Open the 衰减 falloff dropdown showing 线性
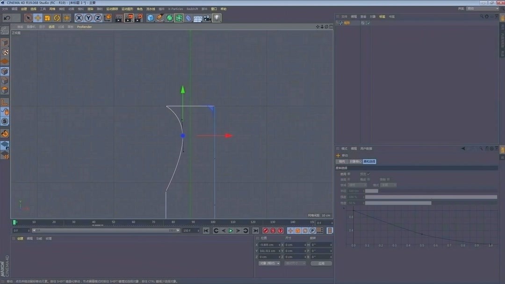The image size is (505, 284). click(x=357, y=185)
